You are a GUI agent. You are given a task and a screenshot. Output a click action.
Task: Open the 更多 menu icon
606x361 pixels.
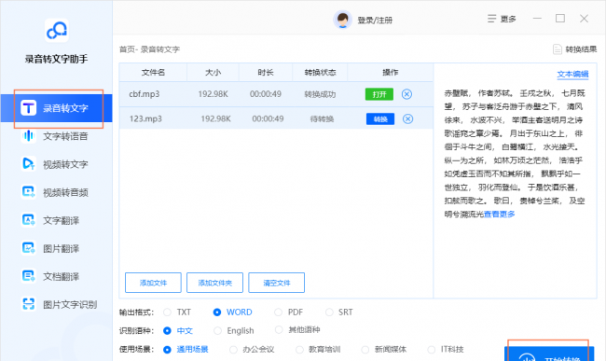point(491,19)
